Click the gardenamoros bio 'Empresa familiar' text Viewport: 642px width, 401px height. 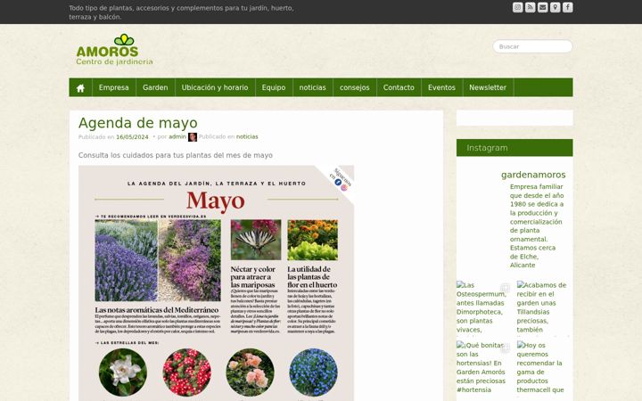(x=537, y=225)
